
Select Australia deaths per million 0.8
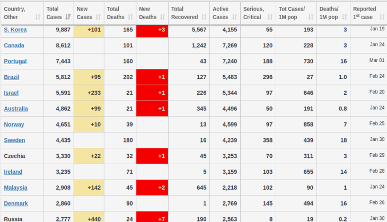343,109
